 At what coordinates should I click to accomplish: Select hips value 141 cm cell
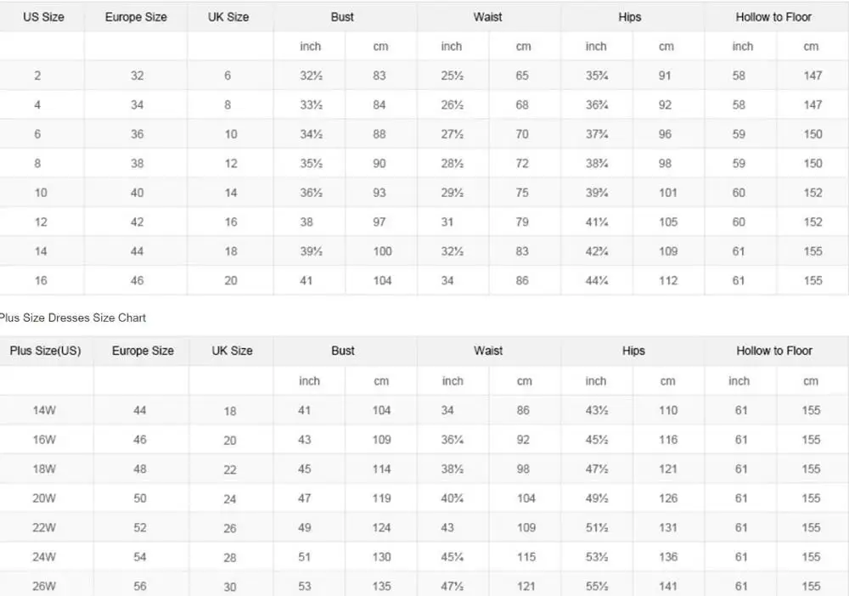point(668,586)
